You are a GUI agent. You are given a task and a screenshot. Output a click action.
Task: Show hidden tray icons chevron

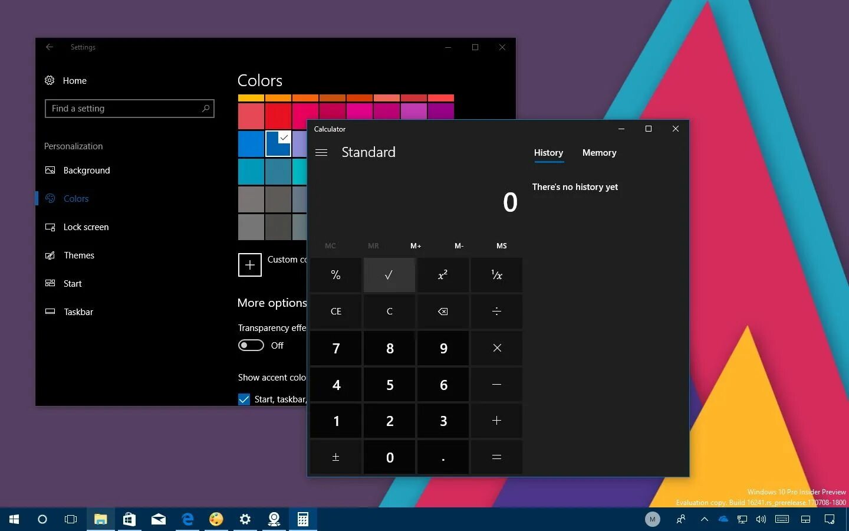coord(704,519)
